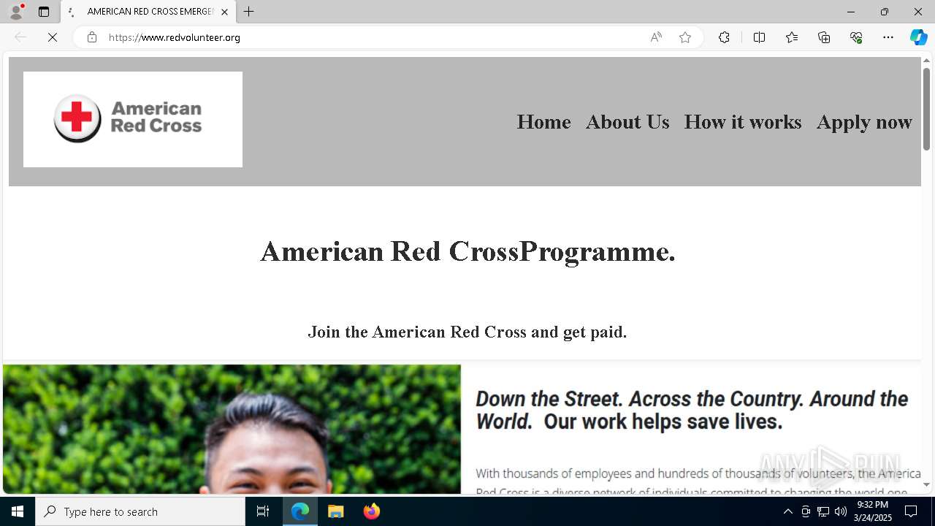Click the scrollbar down arrow

tap(926, 484)
